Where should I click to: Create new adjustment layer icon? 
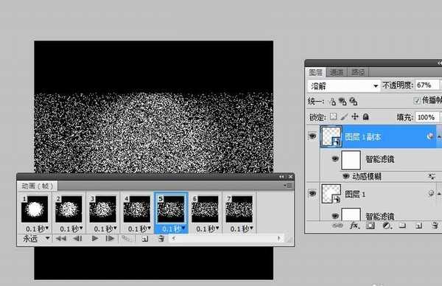tap(387, 226)
